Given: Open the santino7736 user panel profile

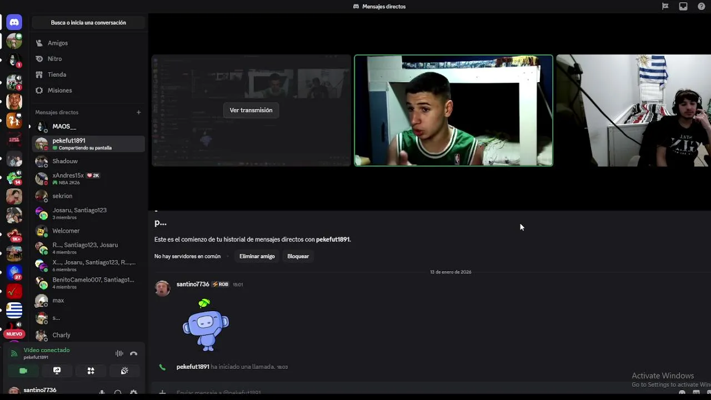Looking at the screenshot, I should pyautogui.click(x=40, y=391).
